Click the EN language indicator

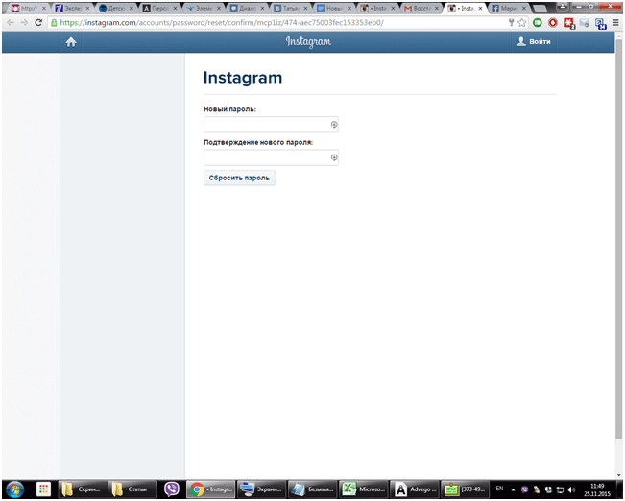[x=499, y=489]
